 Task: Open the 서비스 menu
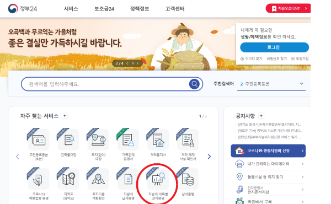tap(71, 9)
